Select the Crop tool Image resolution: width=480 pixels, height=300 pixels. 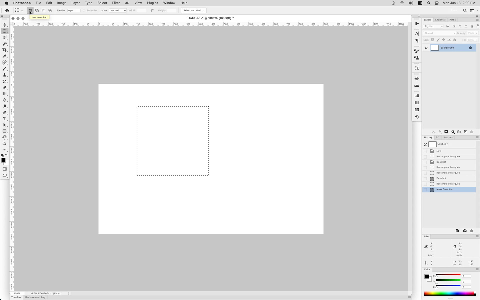point(5,50)
